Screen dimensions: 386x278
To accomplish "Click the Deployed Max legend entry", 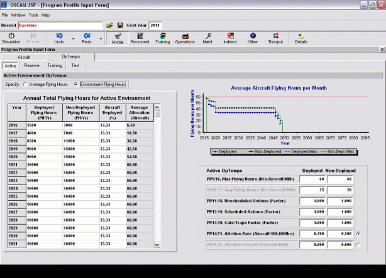I will point(301,152).
